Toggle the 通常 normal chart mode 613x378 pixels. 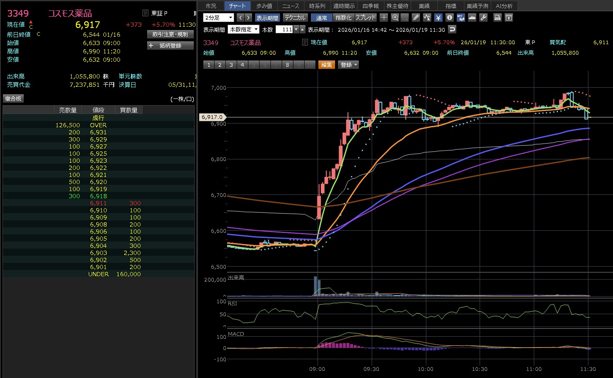click(321, 18)
